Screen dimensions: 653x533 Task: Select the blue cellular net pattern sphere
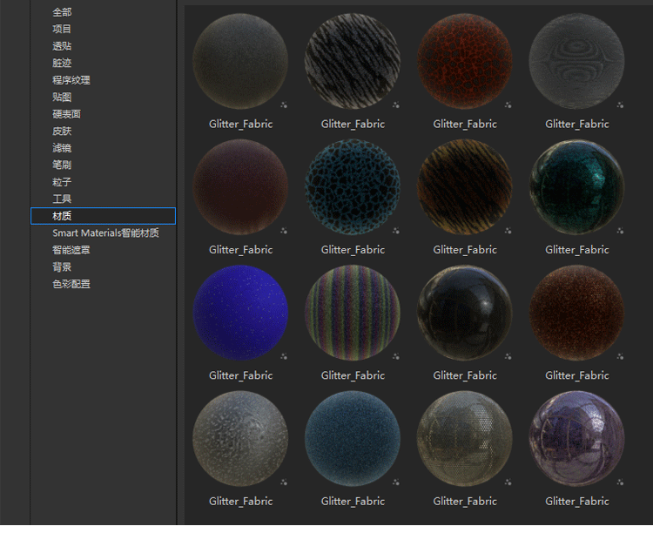(x=353, y=187)
